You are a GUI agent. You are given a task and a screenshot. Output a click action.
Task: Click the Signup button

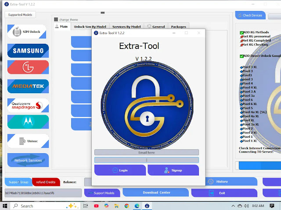[x=173, y=170]
